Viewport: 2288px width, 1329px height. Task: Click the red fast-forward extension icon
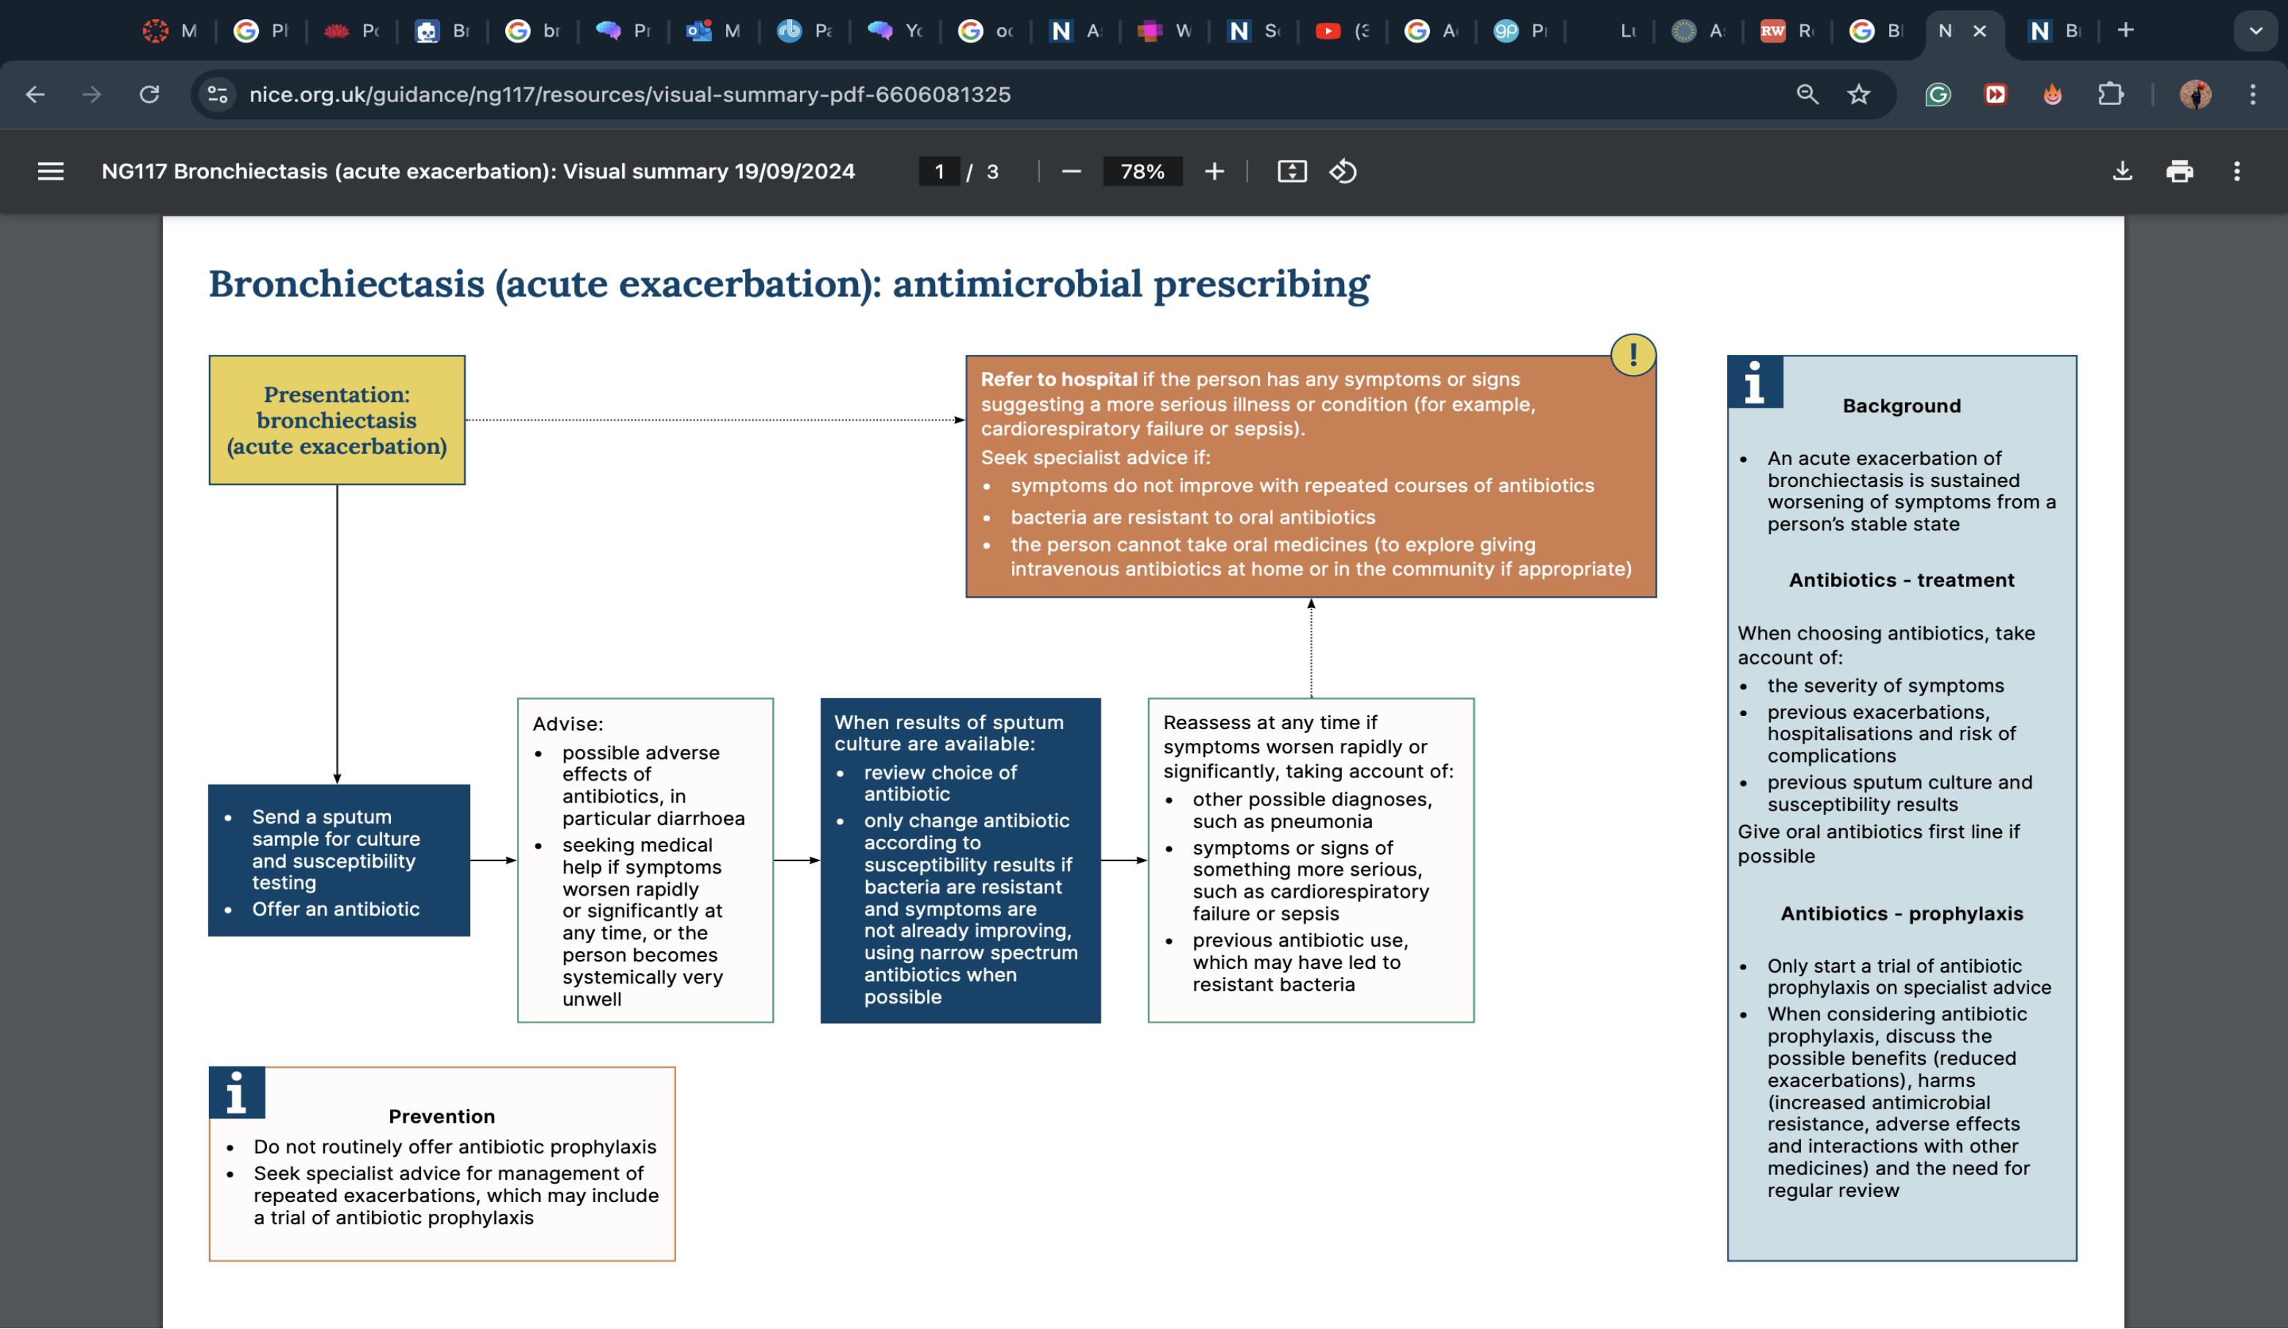click(x=1995, y=95)
